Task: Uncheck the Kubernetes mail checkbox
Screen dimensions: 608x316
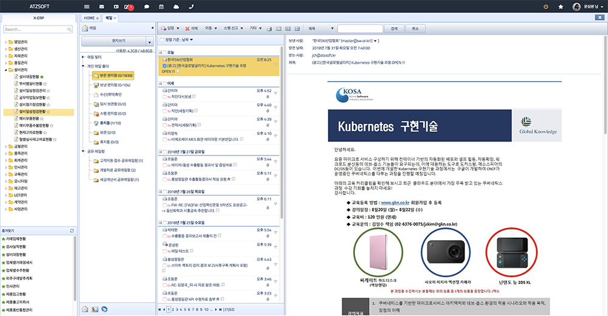Action: 165,66
